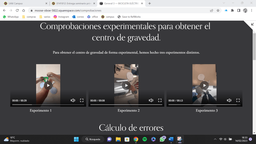Open the cloud extension icon

[226, 11]
